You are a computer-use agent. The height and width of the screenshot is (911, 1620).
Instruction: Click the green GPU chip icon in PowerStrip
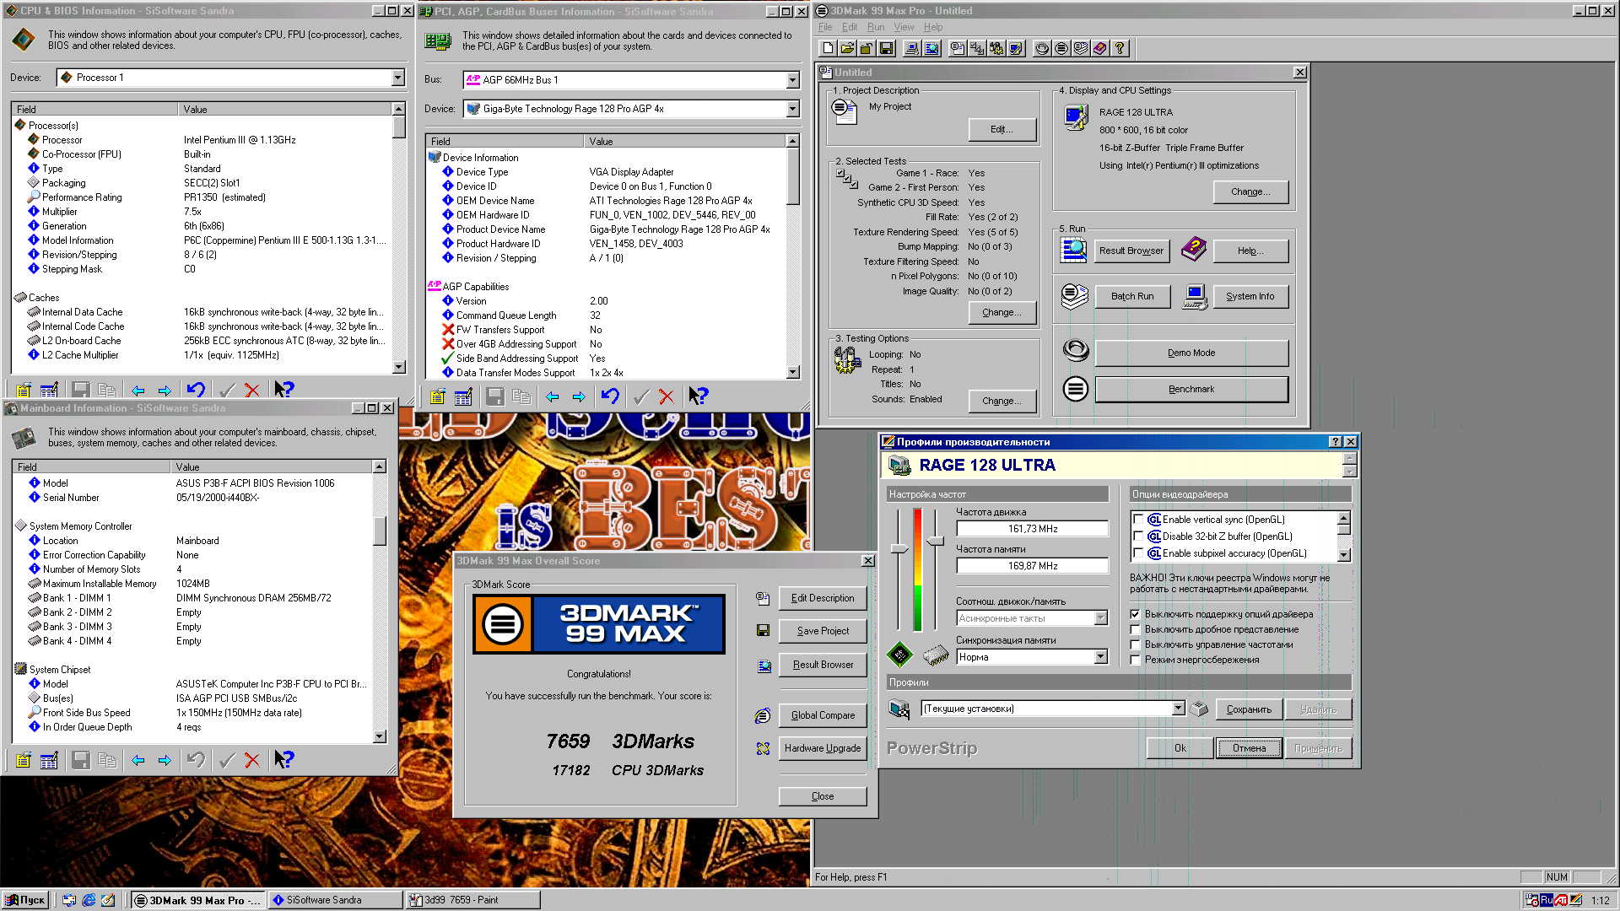pos(899,655)
